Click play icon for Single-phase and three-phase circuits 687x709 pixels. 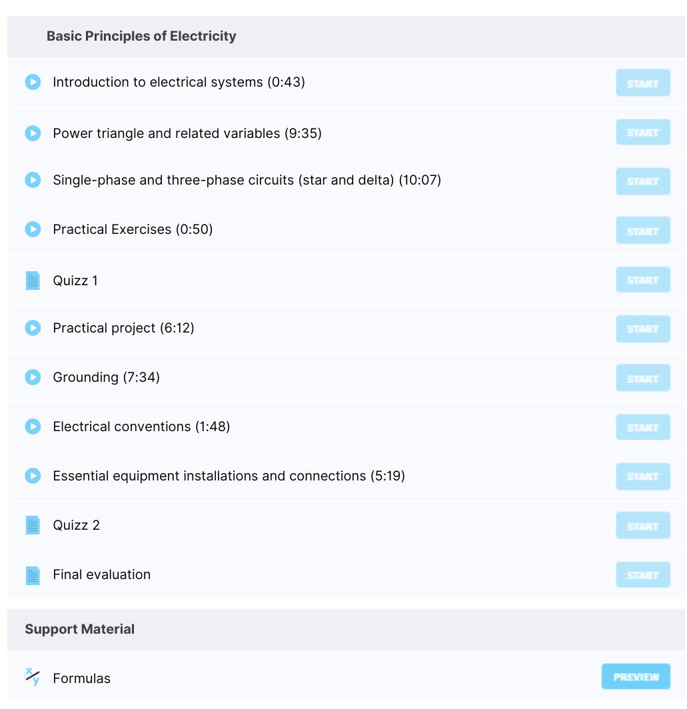pos(33,180)
